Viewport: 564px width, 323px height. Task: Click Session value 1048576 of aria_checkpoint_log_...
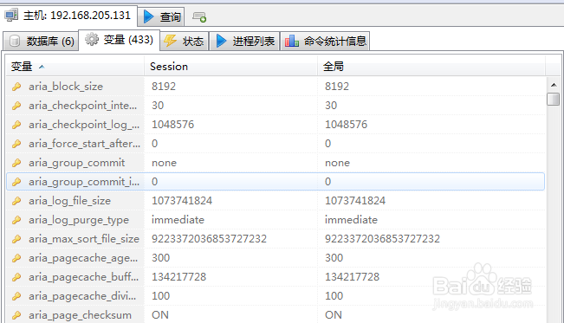pyautogui.click(x=172, y=125)
